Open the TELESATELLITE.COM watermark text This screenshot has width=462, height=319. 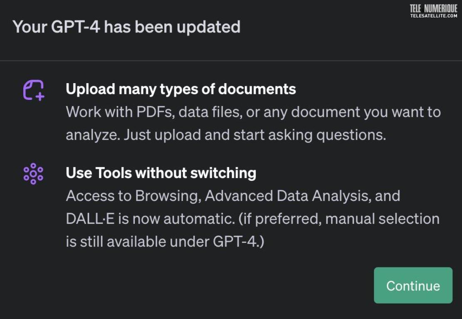(434, 16)
